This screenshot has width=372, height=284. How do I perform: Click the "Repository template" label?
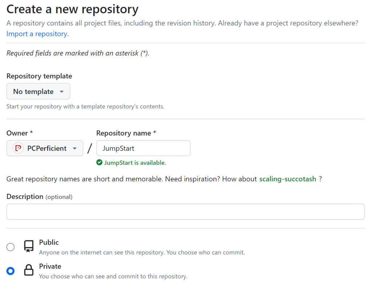coord(39,76)
